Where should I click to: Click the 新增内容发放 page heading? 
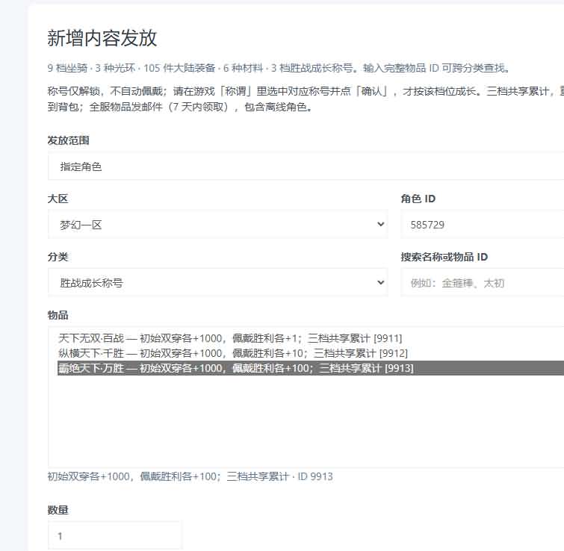pyautogui.click(x=102, y=38)
